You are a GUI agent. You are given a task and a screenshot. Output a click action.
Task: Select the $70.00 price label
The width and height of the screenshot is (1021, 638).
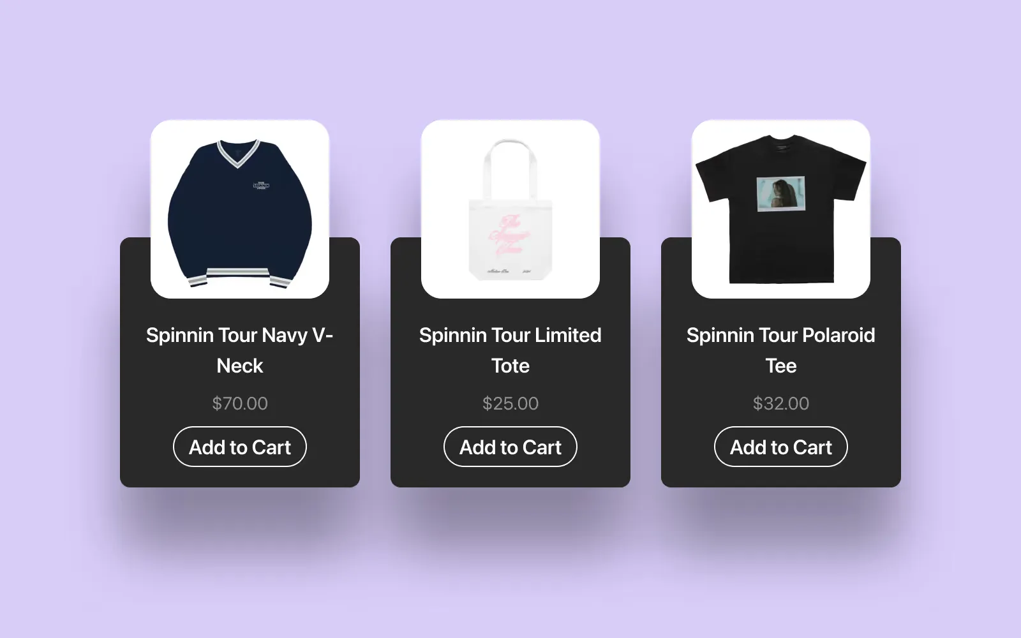pyautogui.click(x=240, y=403)
